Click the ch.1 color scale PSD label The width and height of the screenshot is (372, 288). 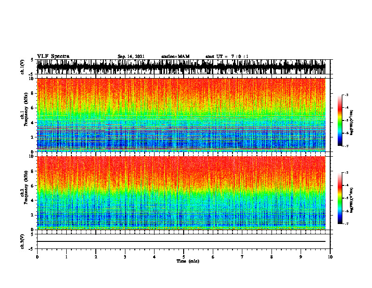click(352, 122)
